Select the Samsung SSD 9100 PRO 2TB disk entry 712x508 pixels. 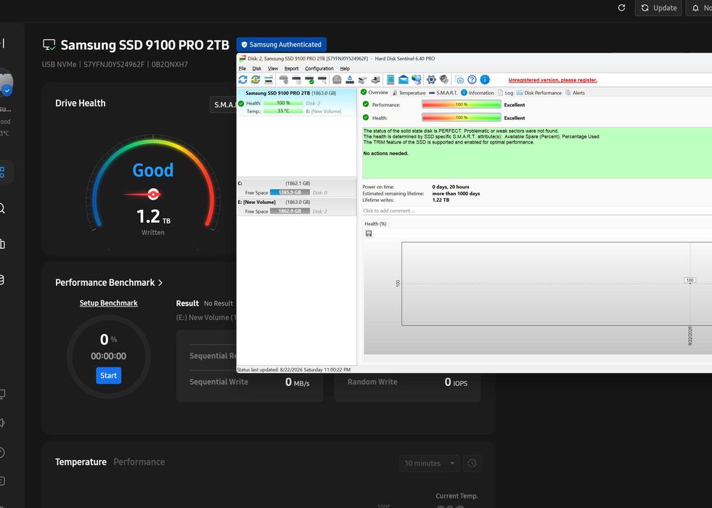297,102
